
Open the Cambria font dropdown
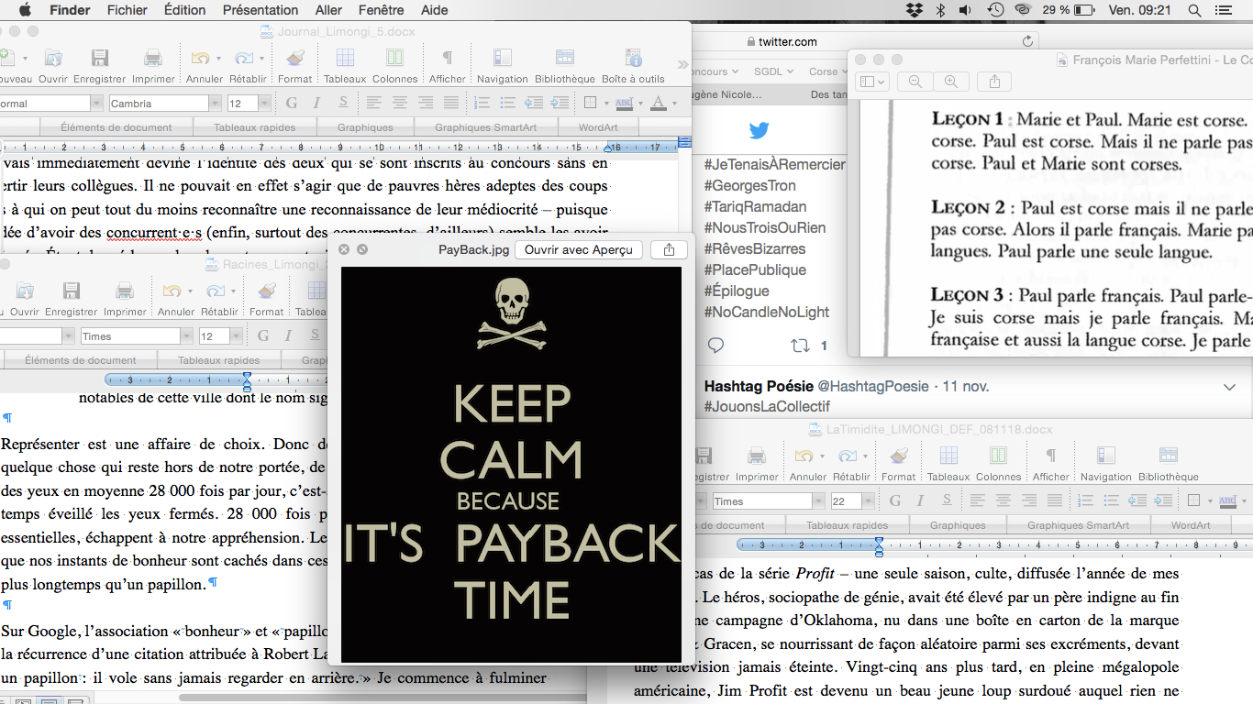pos(214,104)
